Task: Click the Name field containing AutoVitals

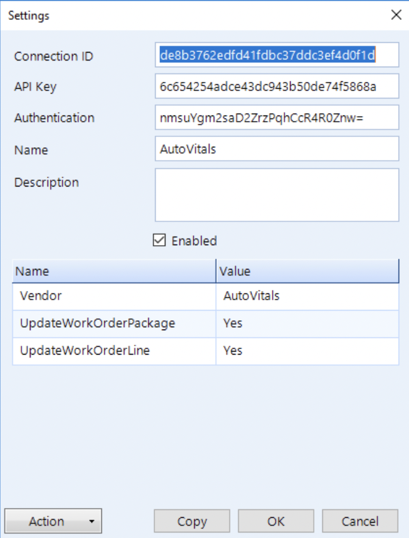Action: (x=275, y=149)
